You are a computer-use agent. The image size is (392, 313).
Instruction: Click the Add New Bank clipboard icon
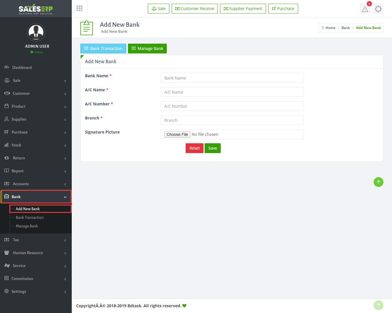(86, 28)
